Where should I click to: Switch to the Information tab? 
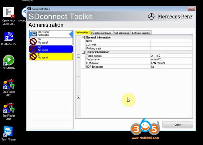point(82,33)
